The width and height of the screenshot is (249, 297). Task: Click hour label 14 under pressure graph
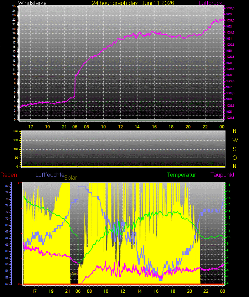(x=137, y=127)
